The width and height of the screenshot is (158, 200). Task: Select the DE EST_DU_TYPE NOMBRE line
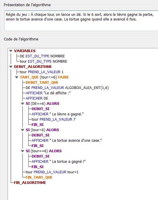coord(42,56)
